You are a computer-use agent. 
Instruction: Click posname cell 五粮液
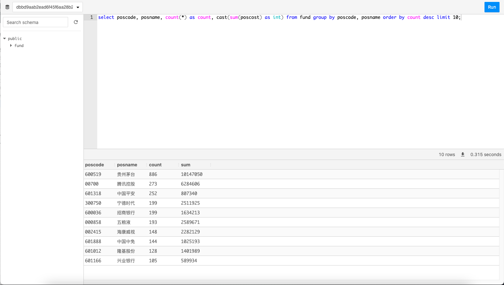[124, 222]
